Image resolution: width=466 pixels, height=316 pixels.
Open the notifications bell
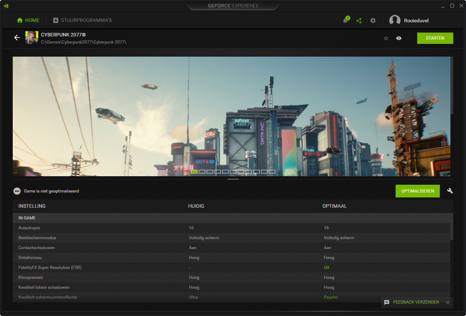345,21
